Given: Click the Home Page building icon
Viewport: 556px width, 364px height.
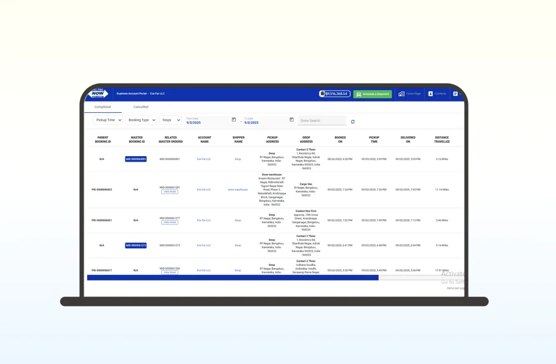Looking at the screenshot, I should click(x=401, y=94).
